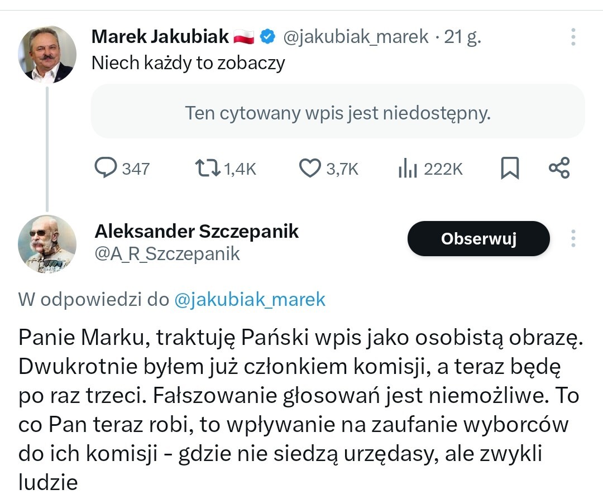Screen dimensions: 603x504
Task: Click the @jakubiak_marek handle in header
Action: click(356, 37)
